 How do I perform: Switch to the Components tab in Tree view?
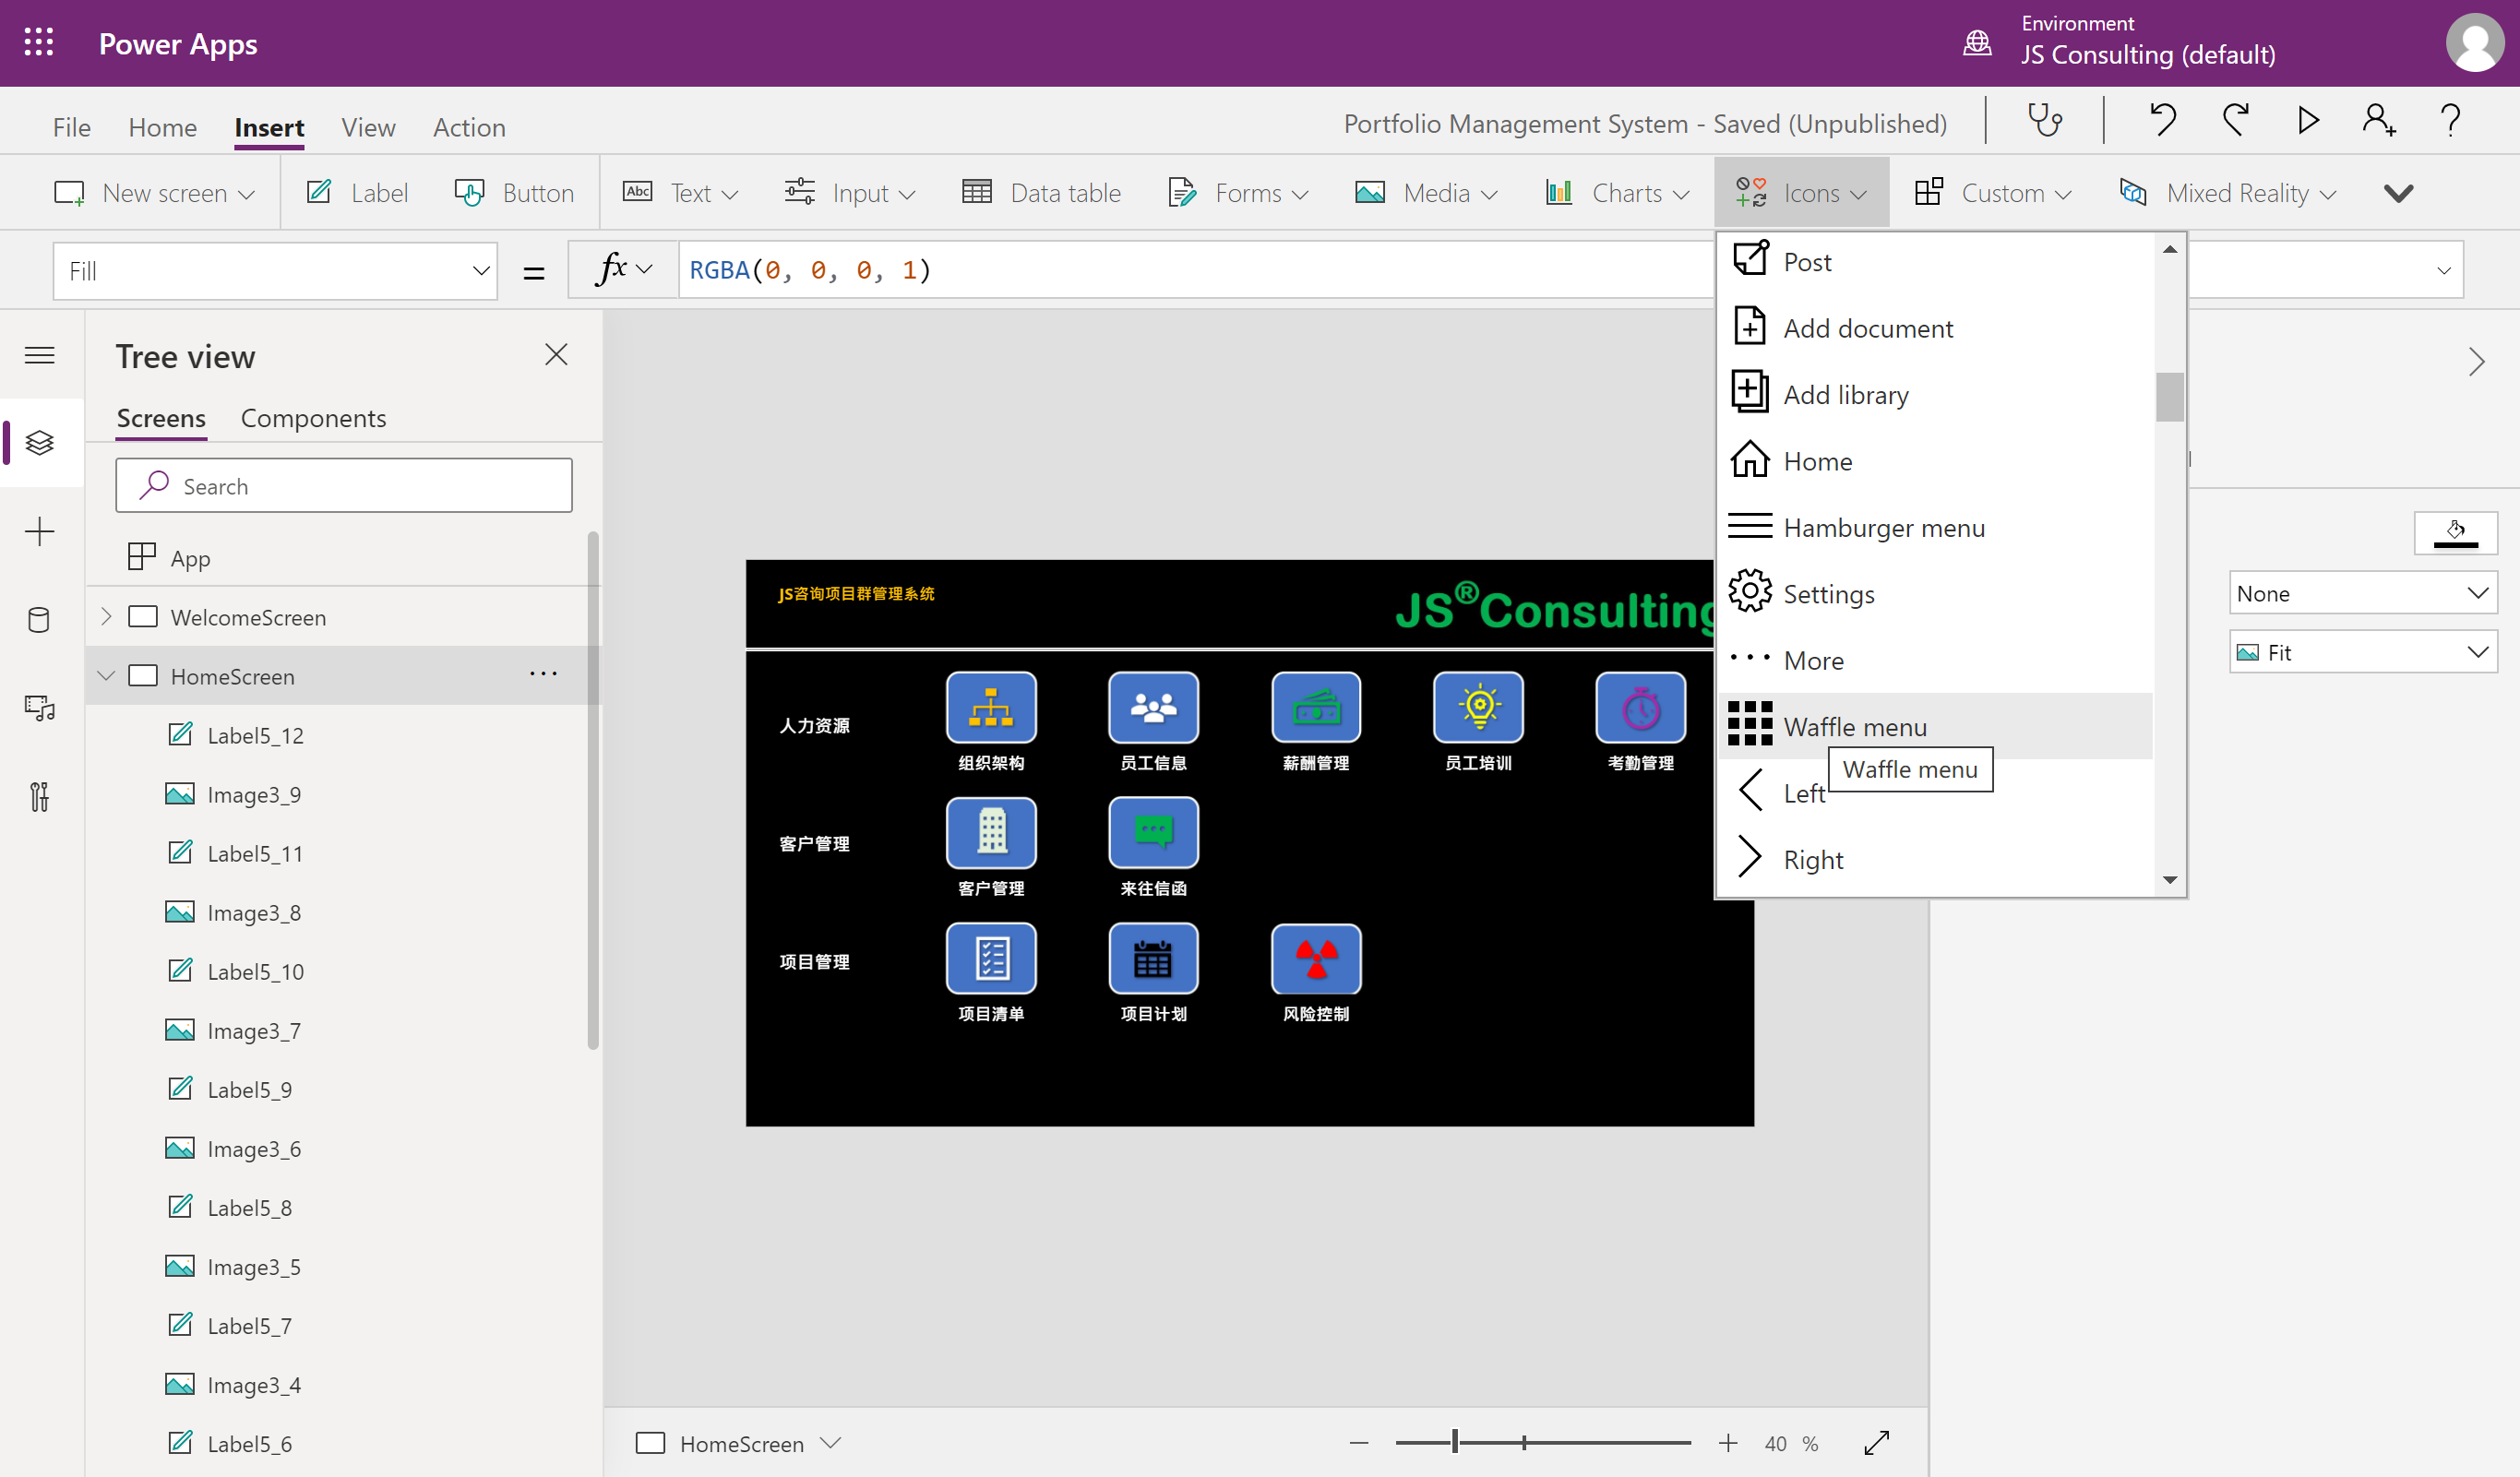tap(312, 418)
